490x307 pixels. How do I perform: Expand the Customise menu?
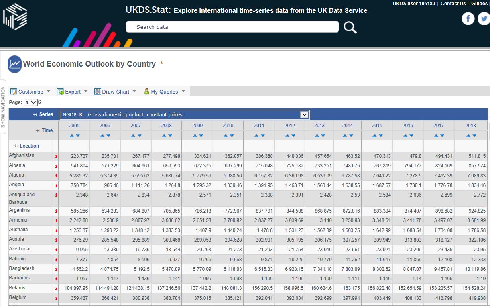30,92
